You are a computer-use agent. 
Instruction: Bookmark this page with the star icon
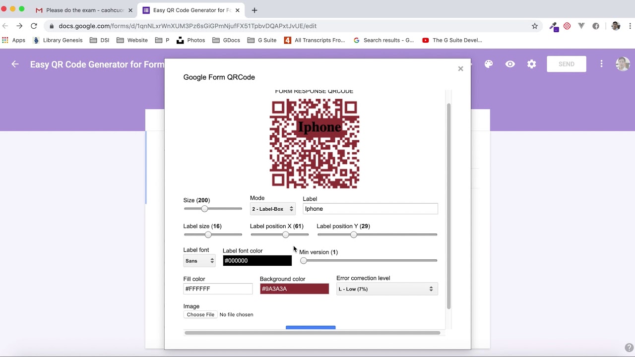pyautogui.click(x=535, y=26)
